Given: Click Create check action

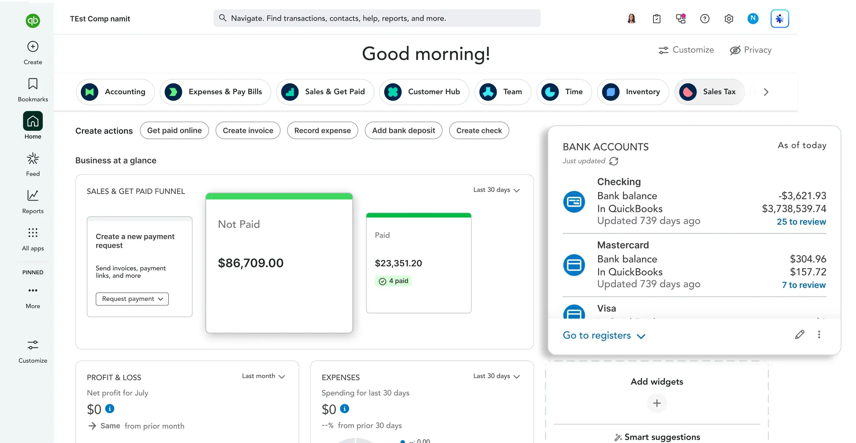Looking at the screenshot, I should (479, 131).
